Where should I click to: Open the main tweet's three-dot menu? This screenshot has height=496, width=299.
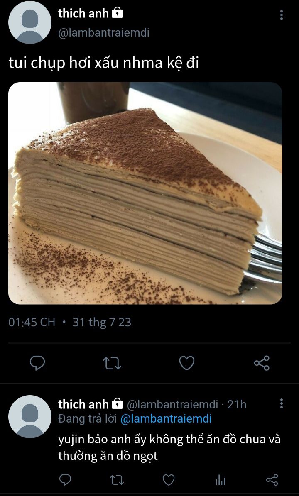click(281, 15)
